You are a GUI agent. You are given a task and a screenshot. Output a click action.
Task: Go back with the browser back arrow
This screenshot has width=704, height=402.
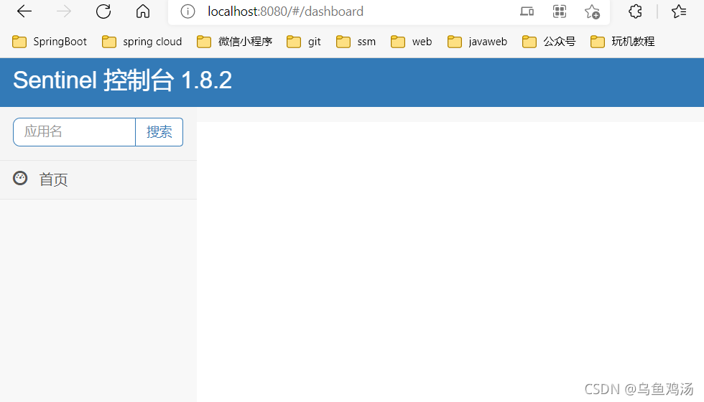click(x=24, y=11)
